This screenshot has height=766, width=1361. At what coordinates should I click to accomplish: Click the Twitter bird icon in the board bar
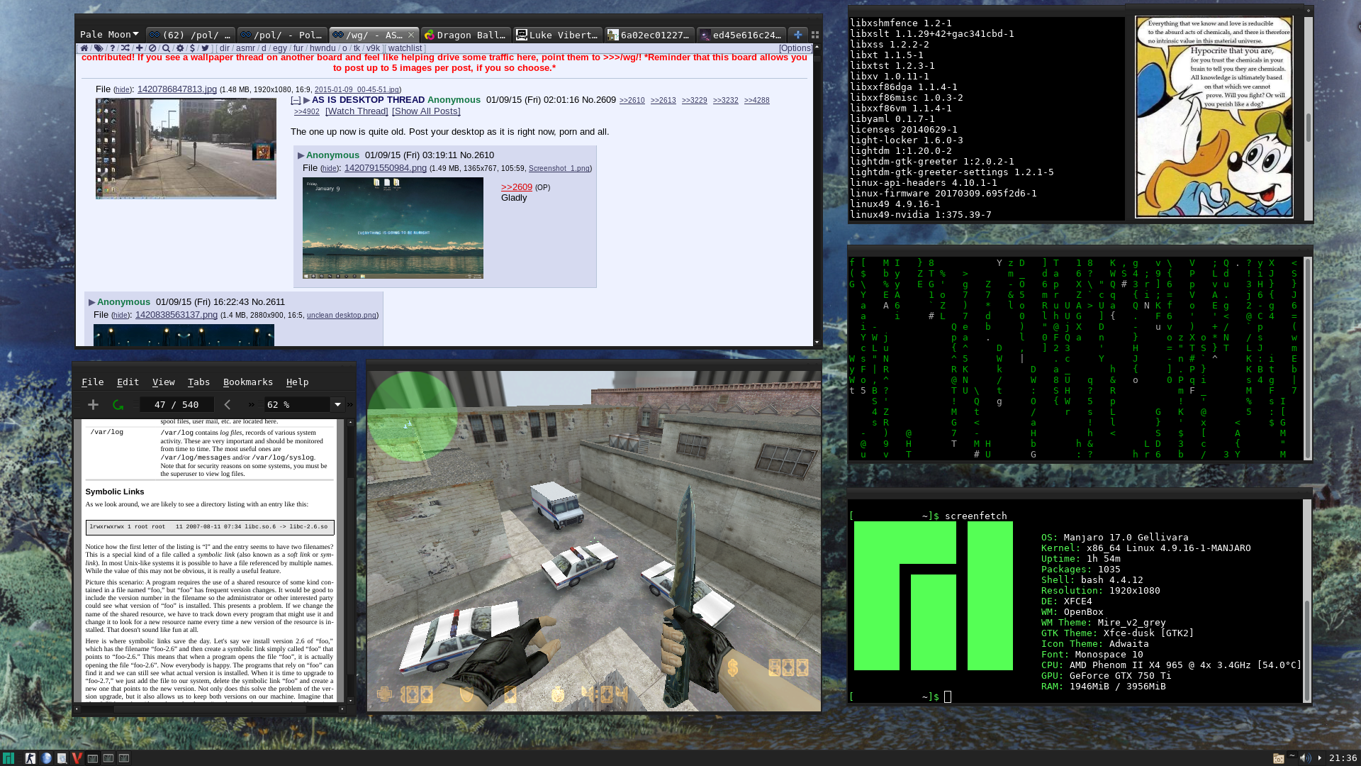(205, 48)
